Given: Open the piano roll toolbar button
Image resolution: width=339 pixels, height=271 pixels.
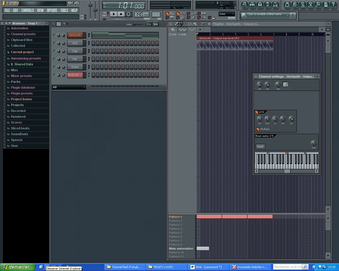Looking at the screenshot, I should (260, 5).
